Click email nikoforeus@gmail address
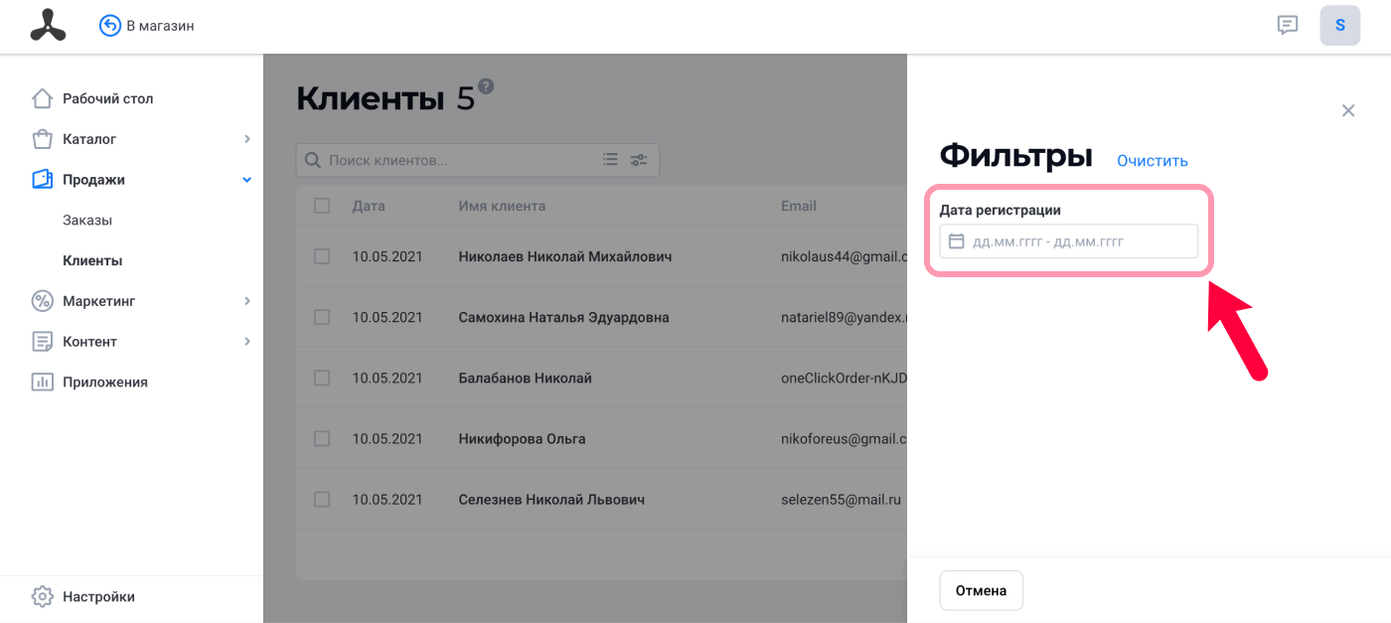This screenshot has width=1391, height=623. (x=845, y=438)
